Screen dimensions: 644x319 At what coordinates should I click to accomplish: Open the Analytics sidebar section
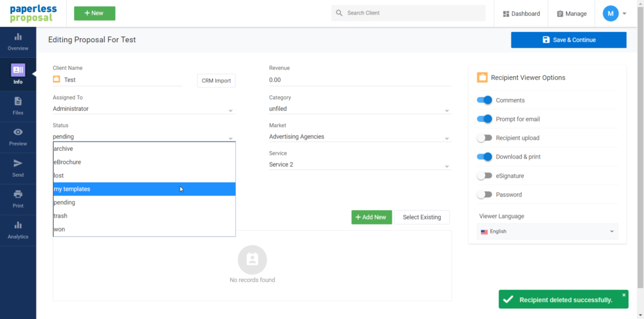coord(18,230)
